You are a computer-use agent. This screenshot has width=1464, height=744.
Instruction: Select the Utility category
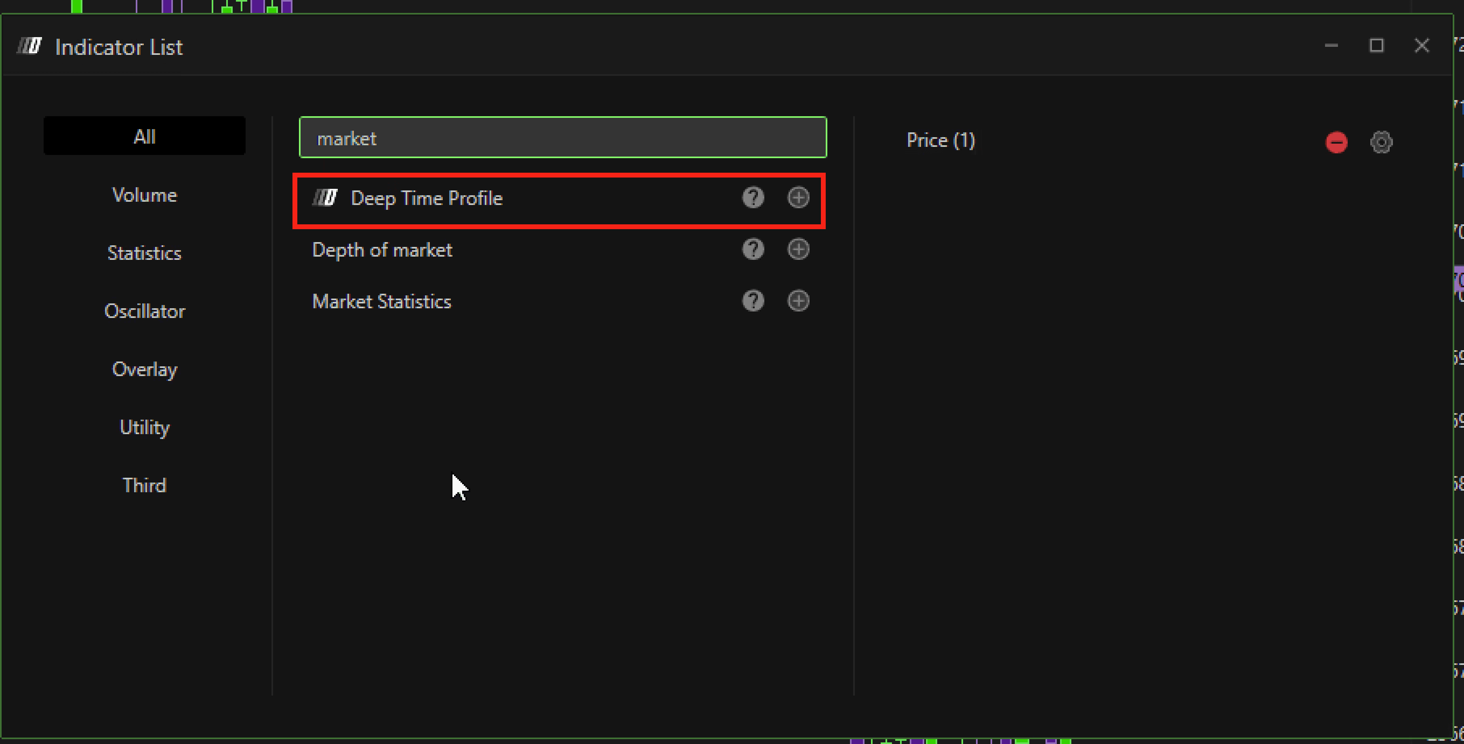tap(144, 427)
